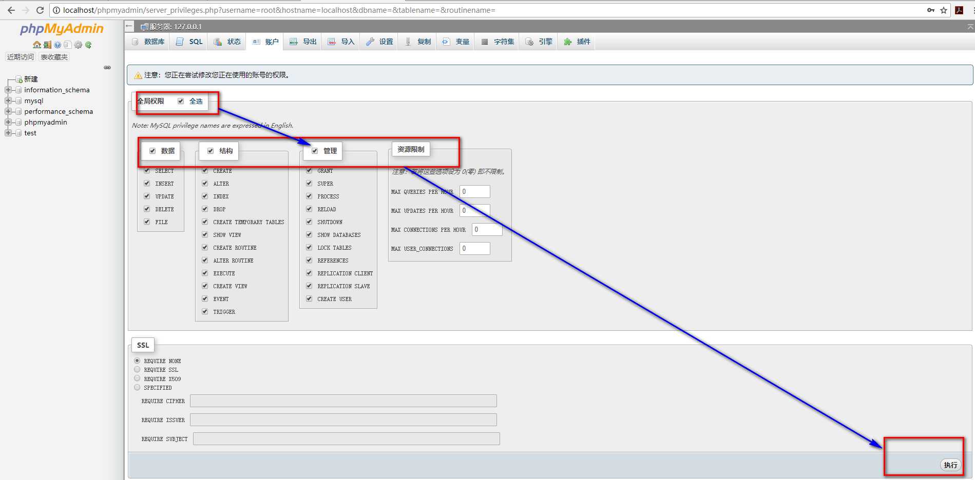This screenshot has height=480, width=975.
Task: Click green reload navigation panel icon
Action: click(x=88, y=45)
